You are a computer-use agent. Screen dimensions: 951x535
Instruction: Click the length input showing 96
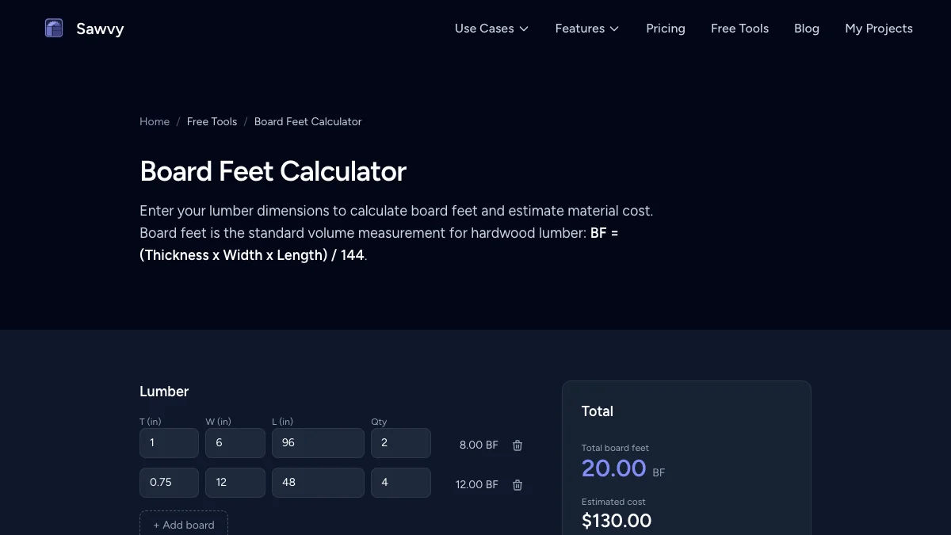318,443
